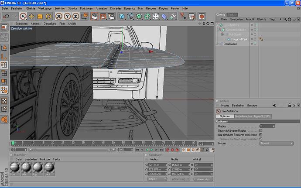Open the Plug-ins menu

163,8
